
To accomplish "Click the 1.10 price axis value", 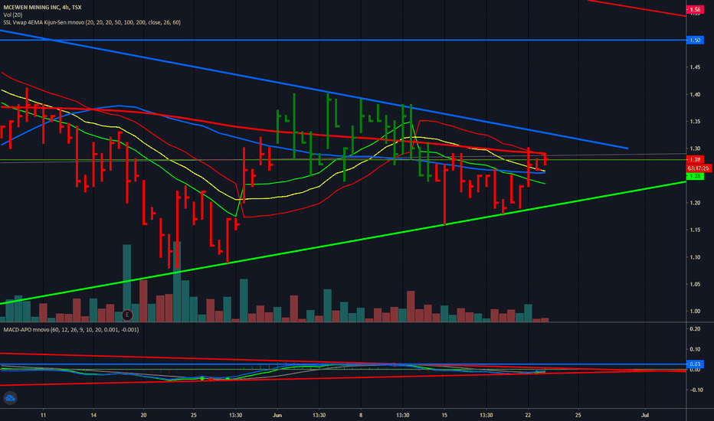I will tap(695, 257).
